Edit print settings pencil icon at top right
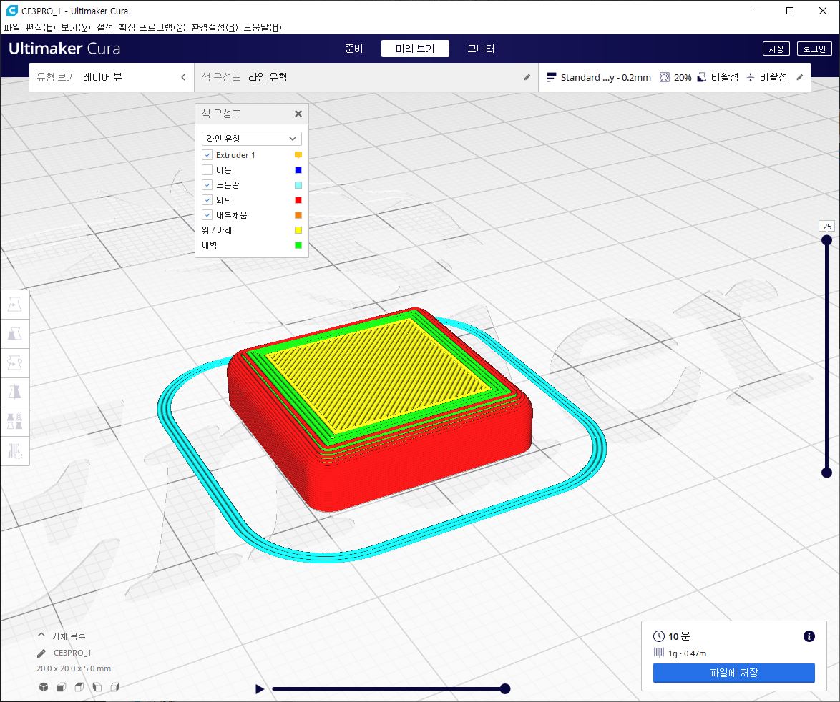Screen dimensions: 840x702 800,78
